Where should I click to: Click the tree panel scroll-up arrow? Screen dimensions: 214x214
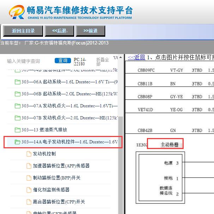[x=120, y=58]
